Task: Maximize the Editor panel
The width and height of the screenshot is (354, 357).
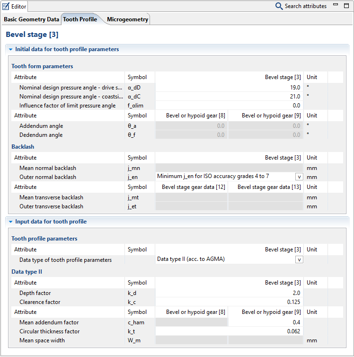Action: [x=346, y=6]
